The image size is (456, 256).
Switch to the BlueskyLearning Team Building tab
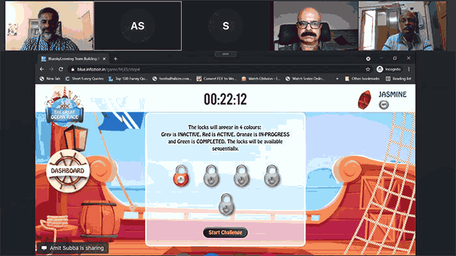73,59
